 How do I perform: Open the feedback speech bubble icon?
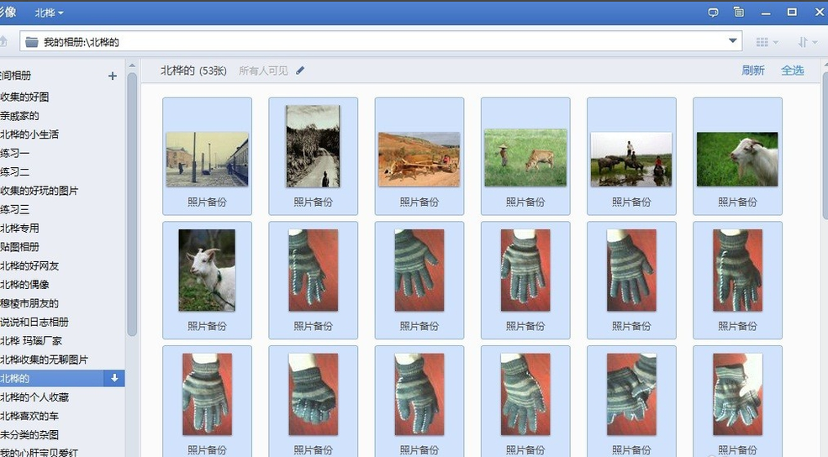pyautogui.click(x=713, y=13)
